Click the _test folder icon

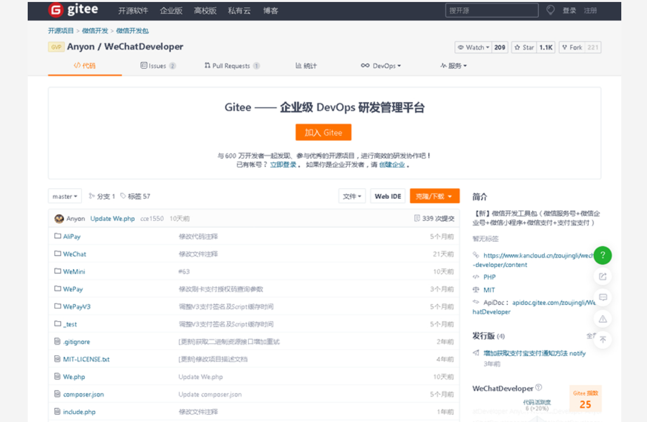click(x=57, y=324)
